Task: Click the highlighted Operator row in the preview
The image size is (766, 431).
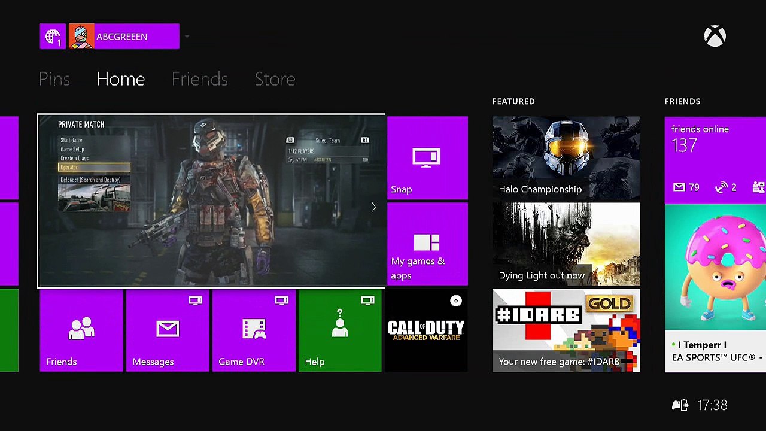Action: coord(94,168)
